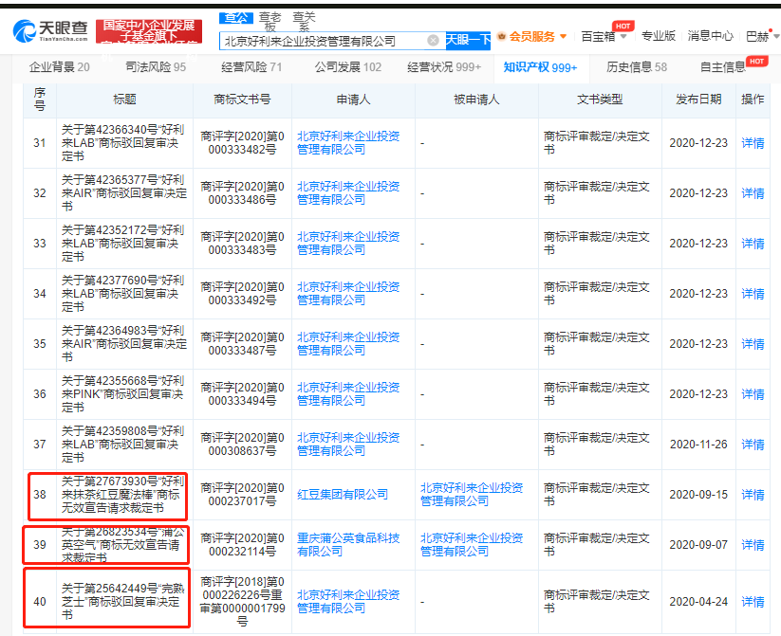Click the 序号 column header
This screenshot has width=781, height=636.
pyautogui.click(x=40, y=100)
